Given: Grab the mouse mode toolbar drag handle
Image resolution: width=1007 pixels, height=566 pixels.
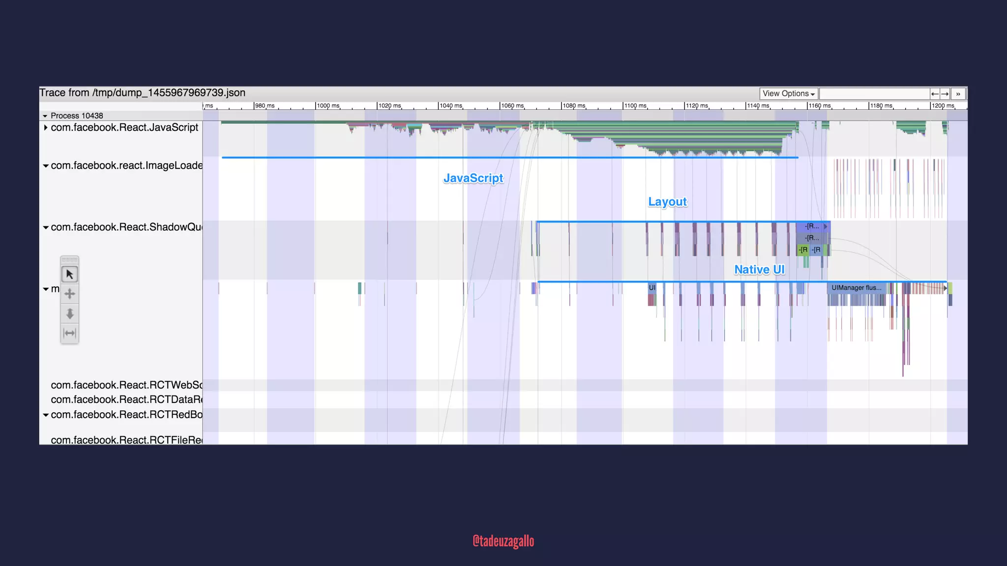Looking at the screenshot, I should (69, 259).
